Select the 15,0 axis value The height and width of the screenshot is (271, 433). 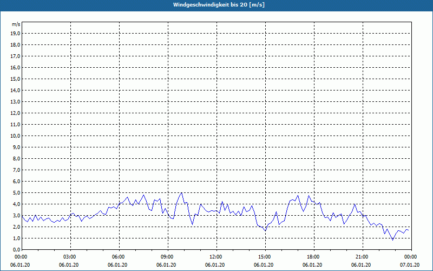pos(16,79)
